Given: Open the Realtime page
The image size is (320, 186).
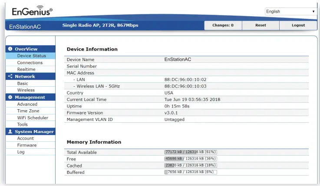Looking at the screenshot, I should 30,69.
